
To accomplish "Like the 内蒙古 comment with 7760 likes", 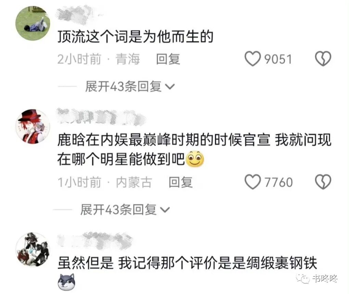I will click(x=253, y=182).
